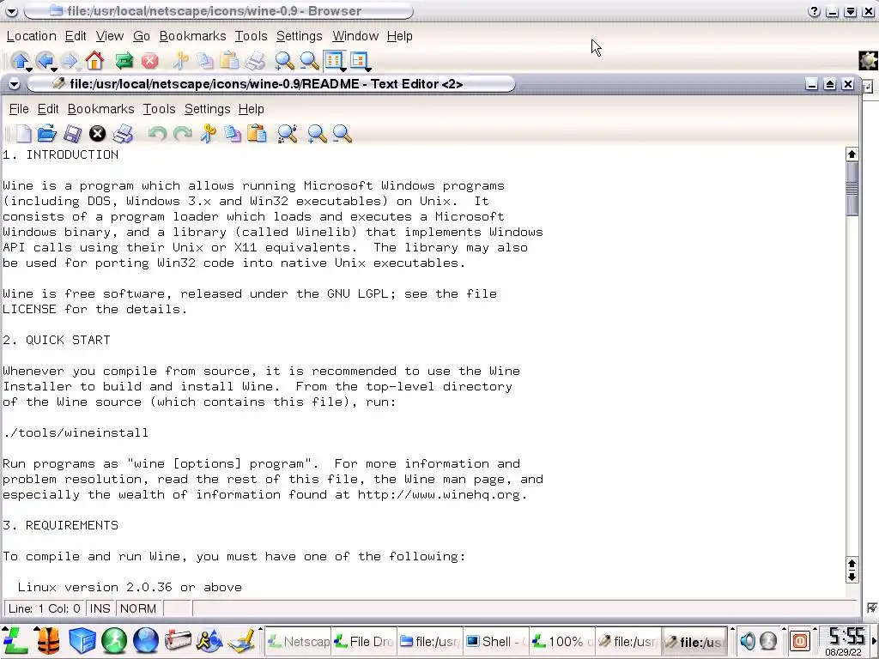Close the document with black X icon
879x659 pixels.
[x=98, y=133]
